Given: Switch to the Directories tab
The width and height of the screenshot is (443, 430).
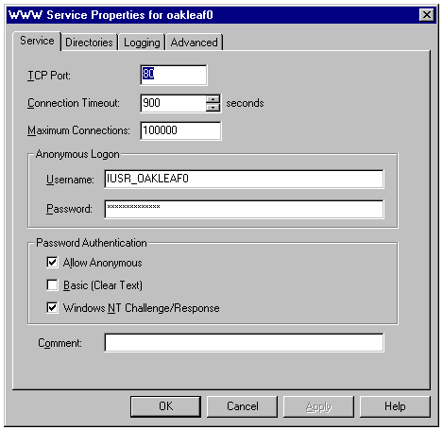Looking at the screenshot, I should coord(89,43).
